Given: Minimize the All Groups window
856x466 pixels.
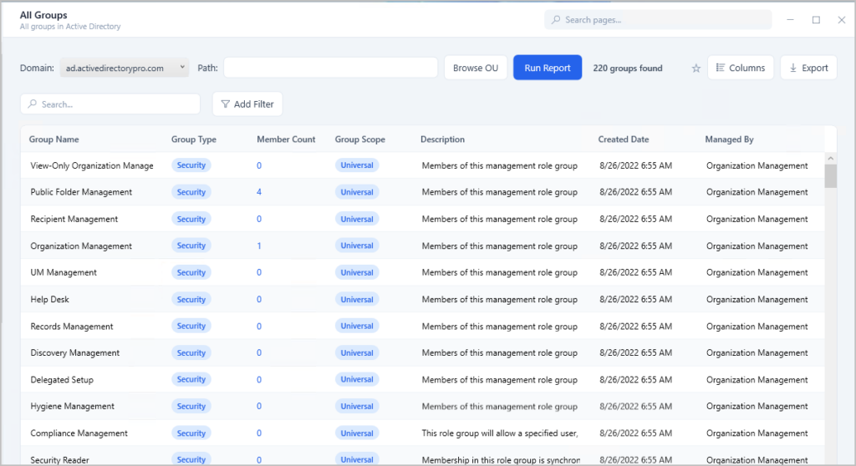Looking at the screenshot, I should click(x=790, y=20).
